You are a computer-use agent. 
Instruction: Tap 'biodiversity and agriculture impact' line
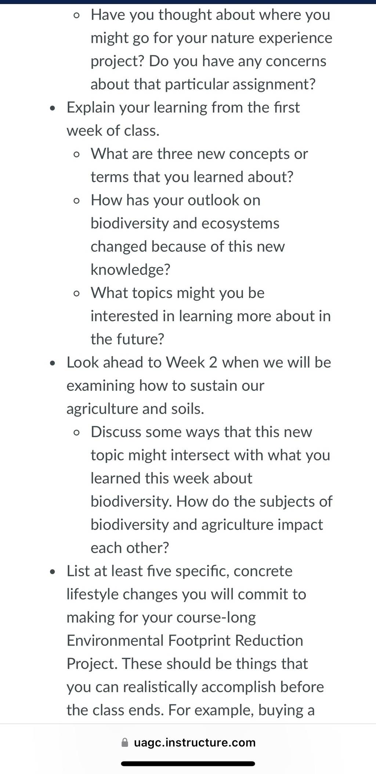pos(207,525)
